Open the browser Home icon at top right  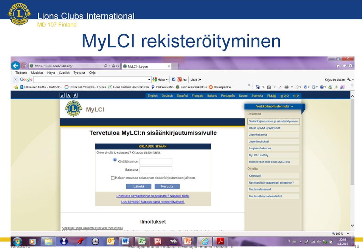(338, 66)
